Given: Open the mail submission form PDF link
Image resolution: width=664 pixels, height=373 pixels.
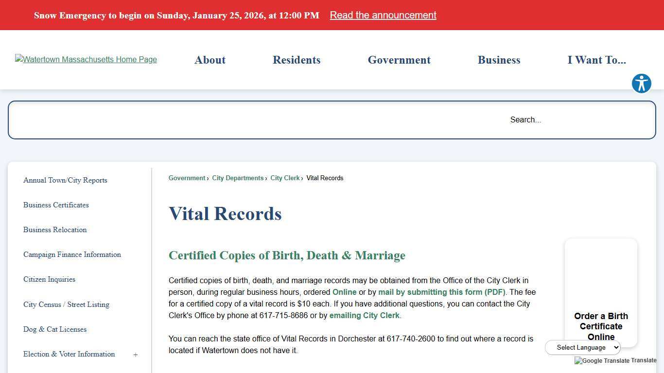Looking at the screenshot, I should [441, 292].
